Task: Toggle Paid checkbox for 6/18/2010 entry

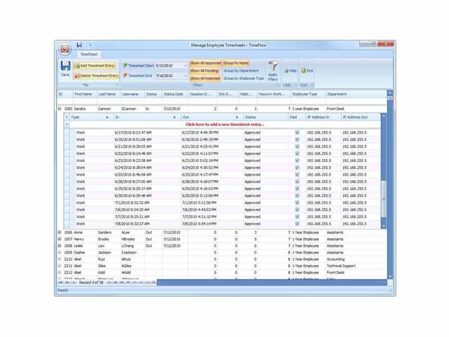Action: click(297, 139)
